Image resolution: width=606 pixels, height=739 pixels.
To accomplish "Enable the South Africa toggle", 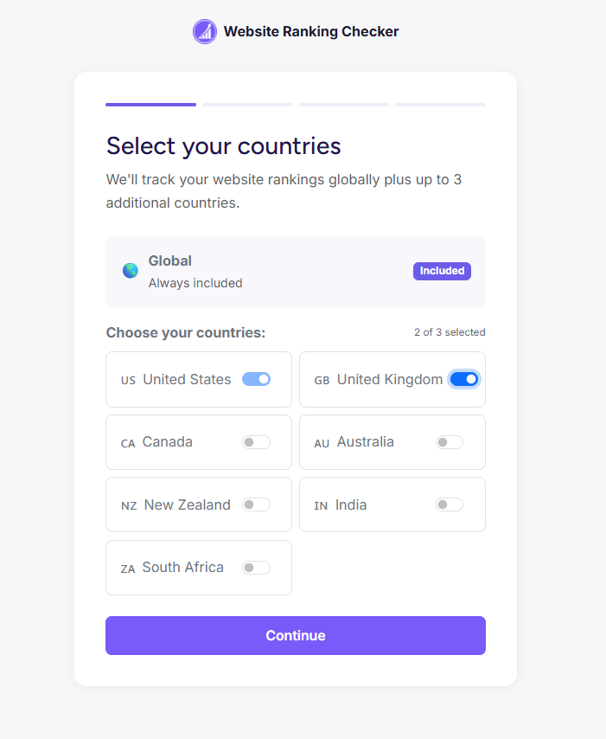I will pyautogui.click(x=257, y=568).
